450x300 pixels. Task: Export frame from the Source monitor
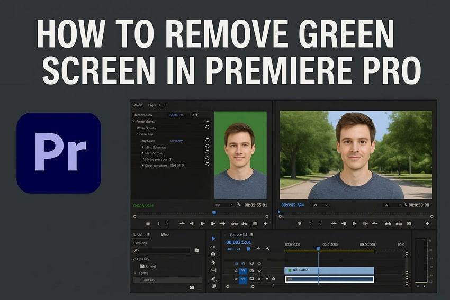tap(255, 223)
